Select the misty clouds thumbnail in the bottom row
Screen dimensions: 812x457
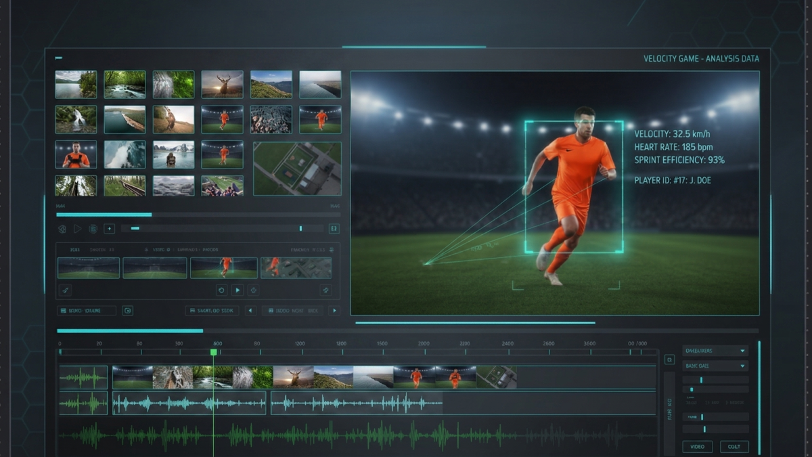click(173, 186)
